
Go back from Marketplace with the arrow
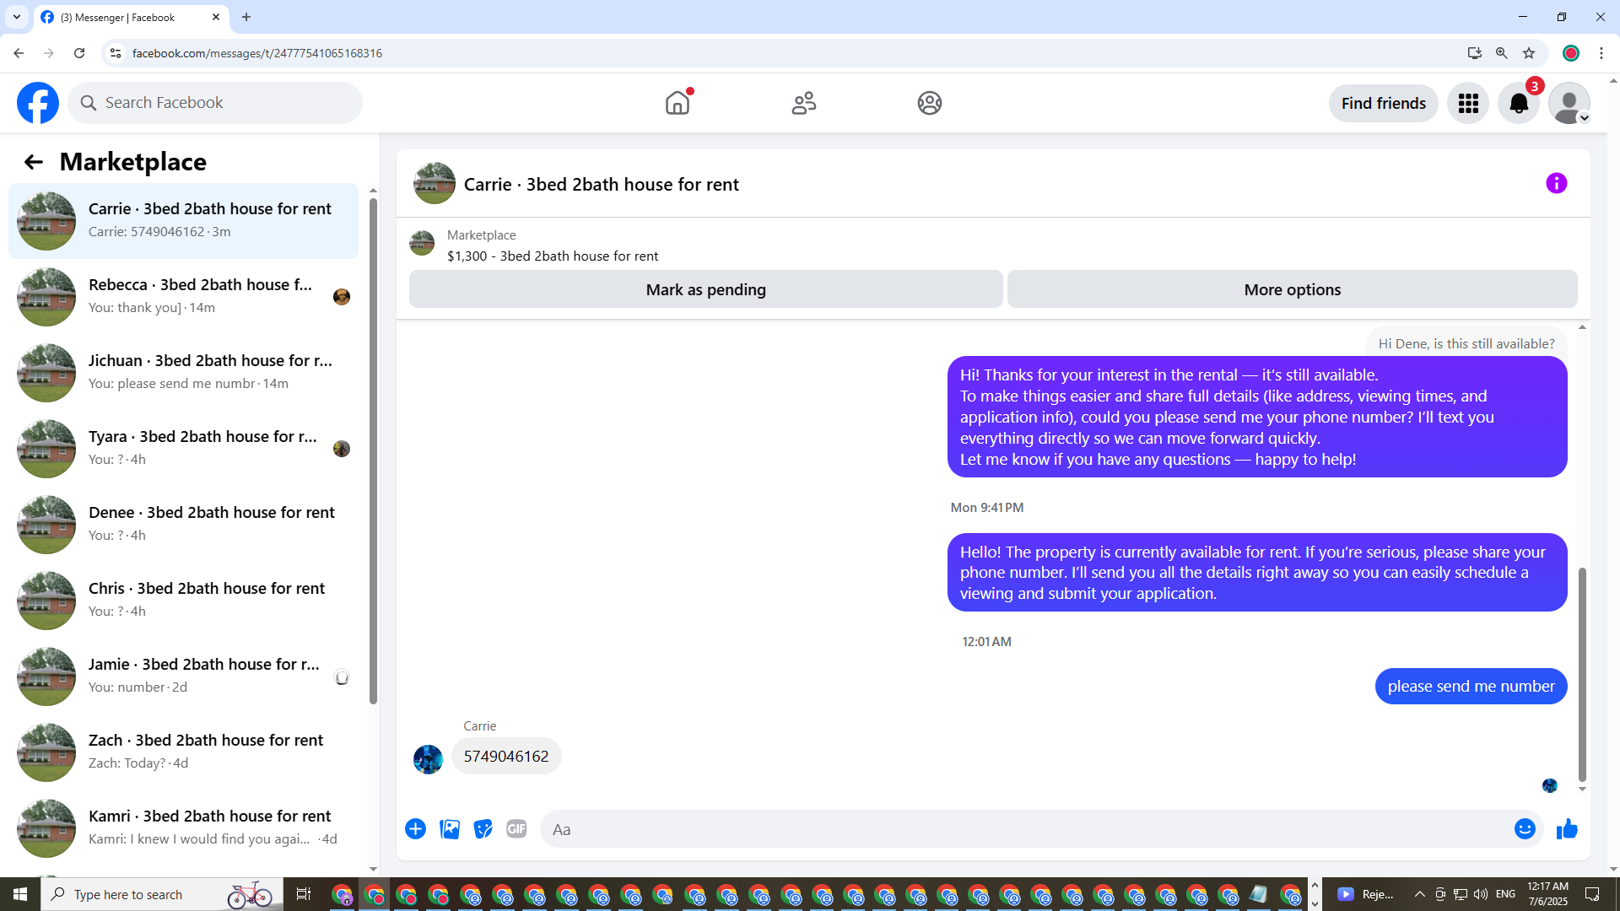(x=33, y=162)
